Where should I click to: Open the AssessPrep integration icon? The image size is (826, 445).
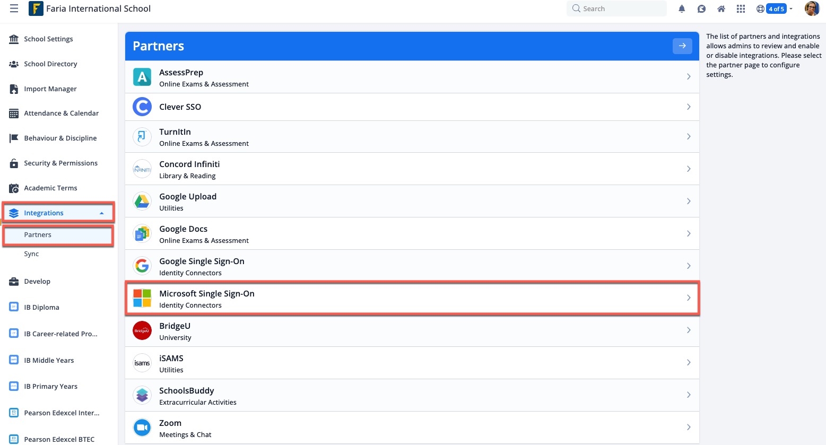(142, 77)
